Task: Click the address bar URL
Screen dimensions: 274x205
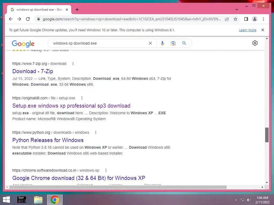Action: coord(132,19)
